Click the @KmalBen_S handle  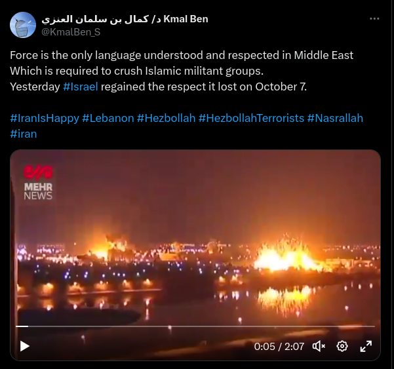pos(71,32)
